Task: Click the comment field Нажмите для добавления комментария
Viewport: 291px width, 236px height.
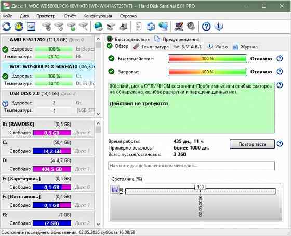Action: point(191,166)
